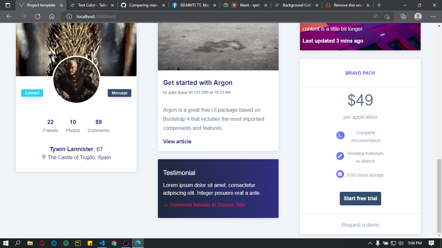Image resolution: width=442 pixels, height=248 pixels.
Task: Open PyCharm from the taskbar
Action: pyautogui.click(x=78, y=243)
